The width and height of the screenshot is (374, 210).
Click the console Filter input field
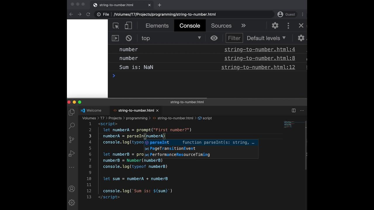click(x=234, y=38)
